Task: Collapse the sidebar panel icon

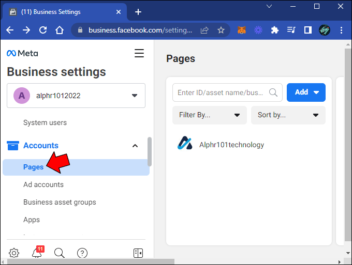Action: 138,253
